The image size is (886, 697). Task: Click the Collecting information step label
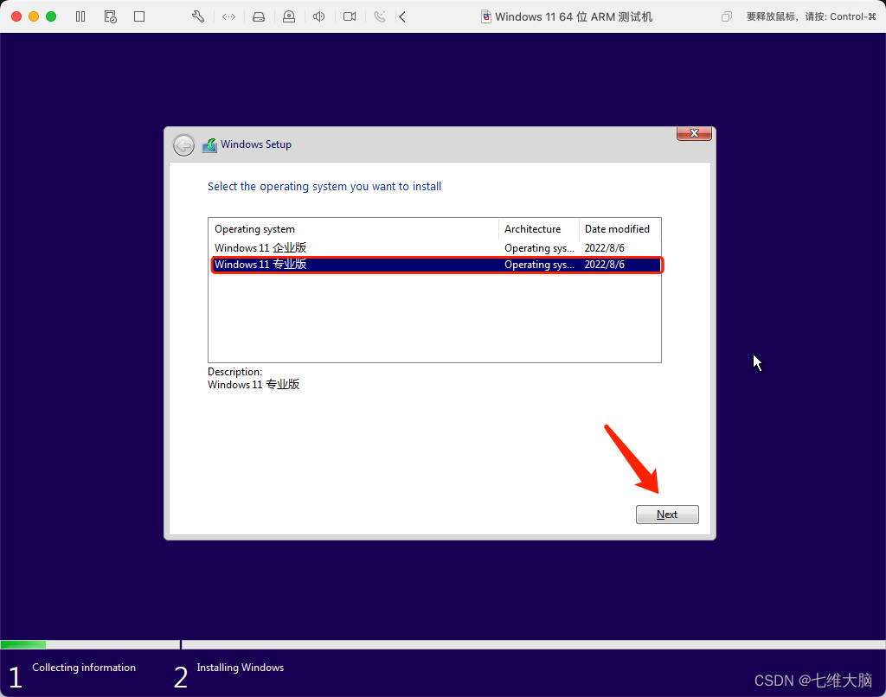tap(84, 668)
